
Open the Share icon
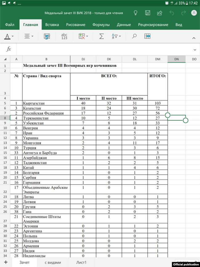(159, 13)
